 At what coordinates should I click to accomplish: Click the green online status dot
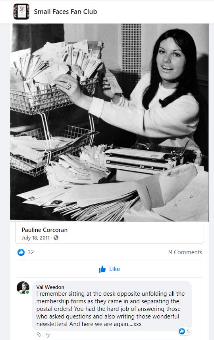click(27, 292)
